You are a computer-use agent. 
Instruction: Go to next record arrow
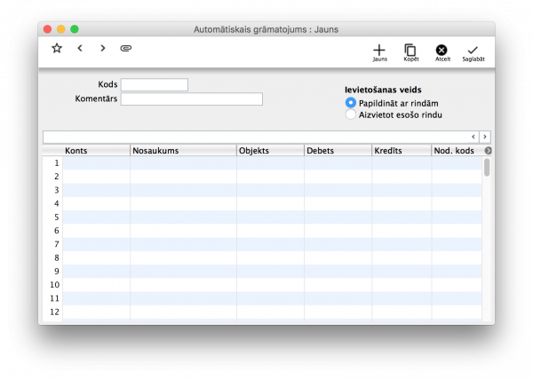(x=103, y=48)
